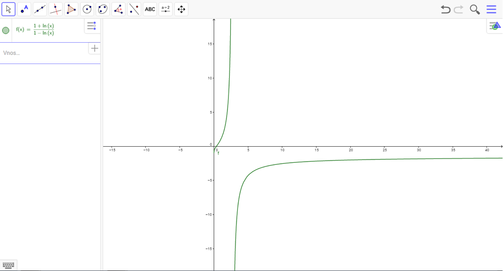Screen dimensions: 503x271
Task: Open the search magnifier
Action: tap(475, 9)
